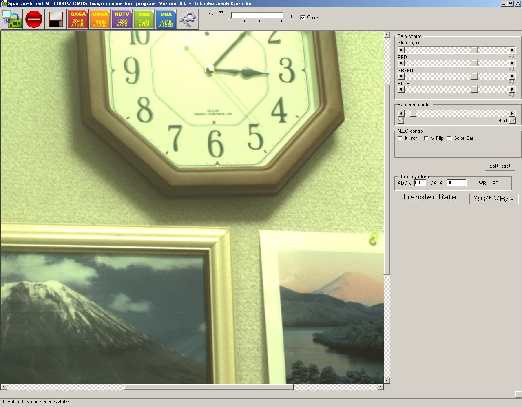This screenshot has height=407, width=522.
Task: Uncheck the Color checkbox
Action: point(303,18)
